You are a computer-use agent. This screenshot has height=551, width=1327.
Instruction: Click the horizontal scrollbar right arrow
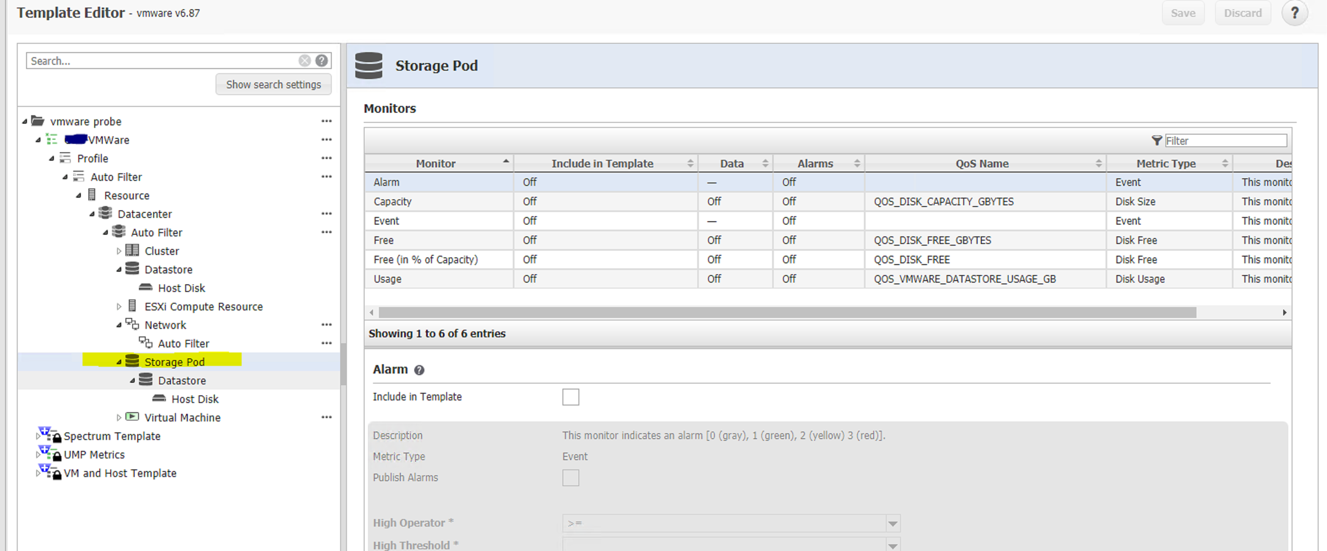1284,312
